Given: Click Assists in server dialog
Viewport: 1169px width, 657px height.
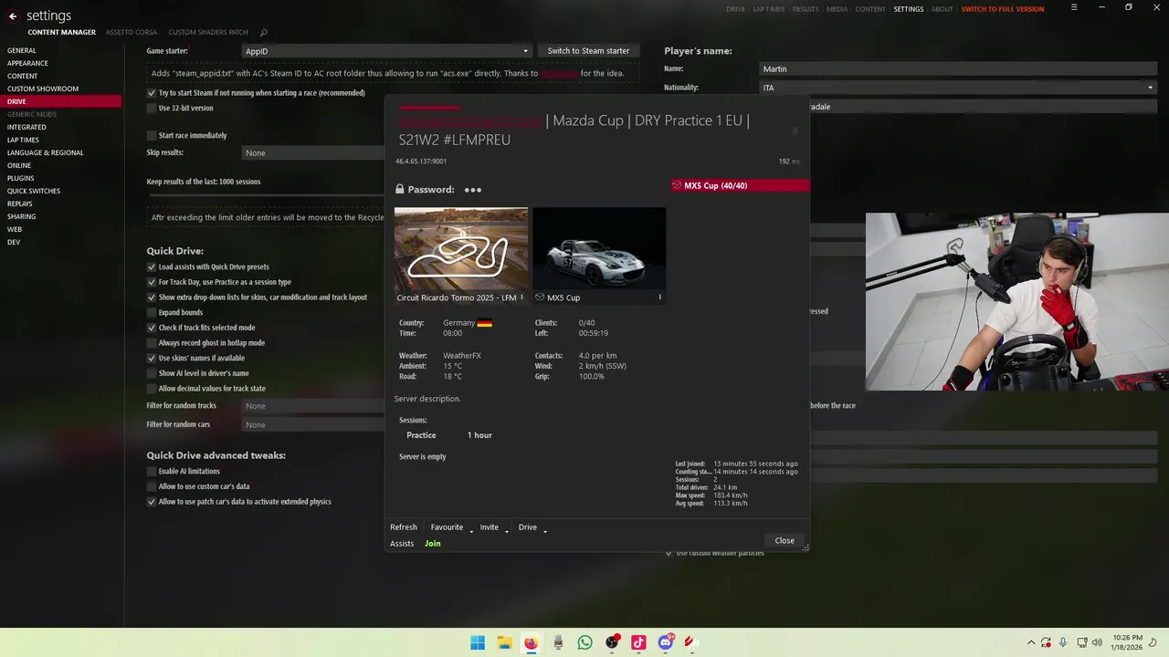Looking at the screenshot, I should pyautogui.click(x=402, y=544).
